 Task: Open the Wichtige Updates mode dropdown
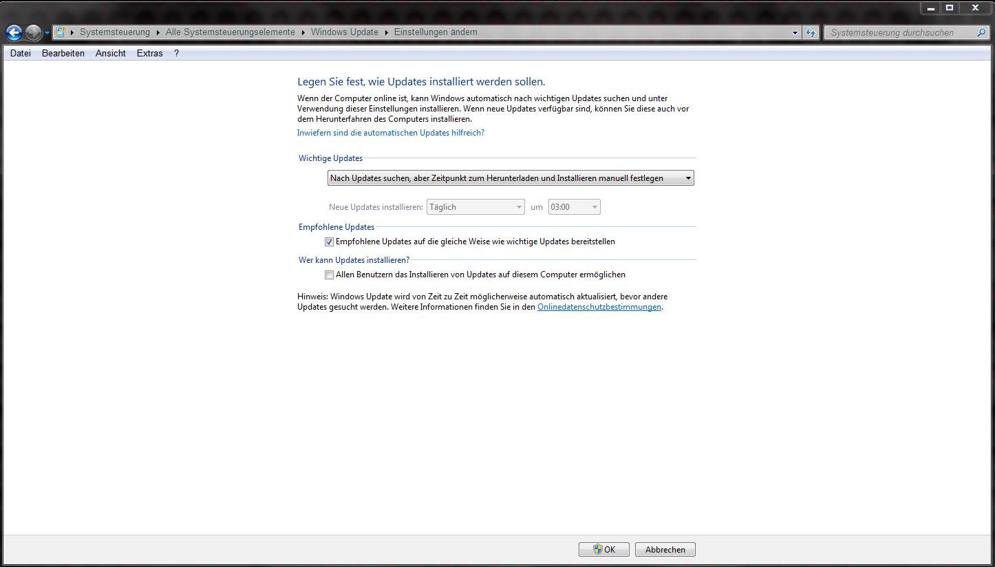coord(511,178)
